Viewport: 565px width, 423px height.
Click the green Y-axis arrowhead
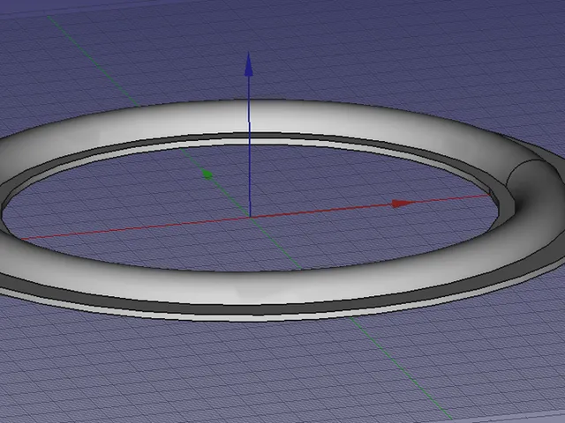pyautogui.click(x=207, y=174)
